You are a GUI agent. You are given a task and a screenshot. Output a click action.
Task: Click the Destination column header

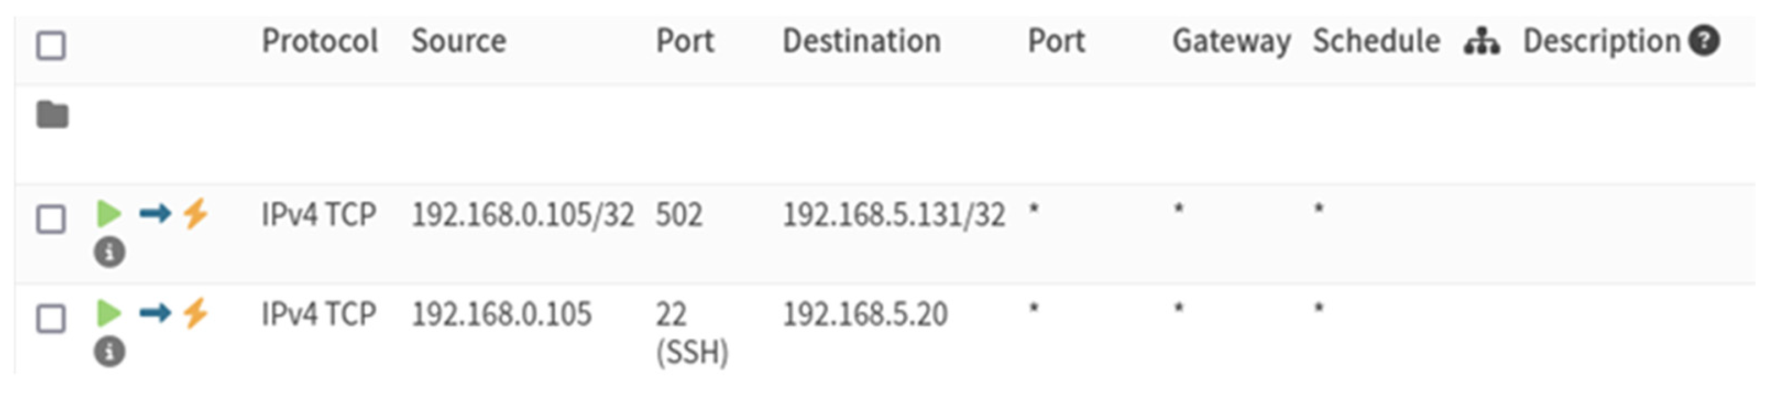[x=861, y=41]
